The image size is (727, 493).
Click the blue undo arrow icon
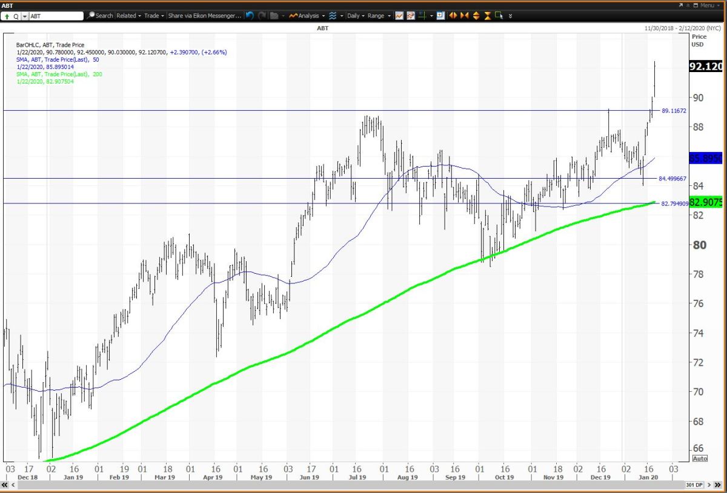(249, 16)
